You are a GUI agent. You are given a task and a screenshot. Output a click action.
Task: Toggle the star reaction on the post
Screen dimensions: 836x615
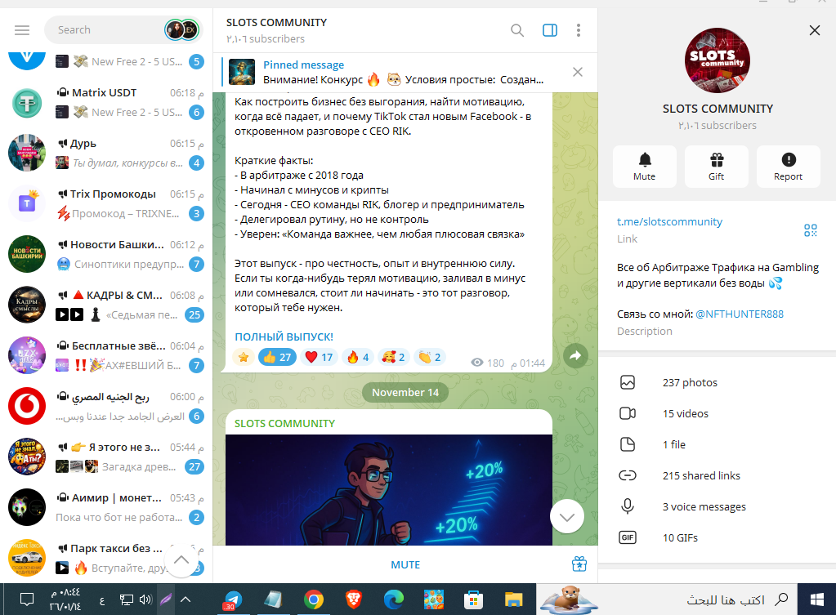[244, 357]
